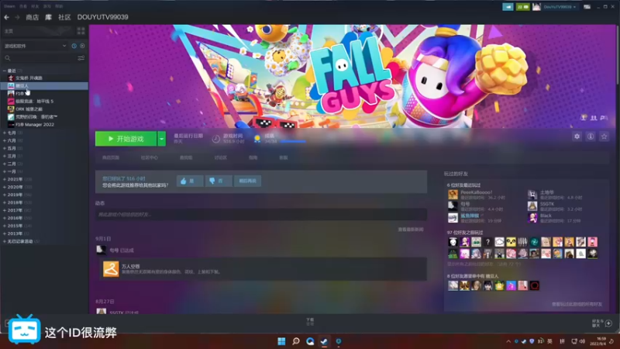Open friend SSGTK avatar in friends list
Viewport: 620px width, 349px height.
pos(532,206)
